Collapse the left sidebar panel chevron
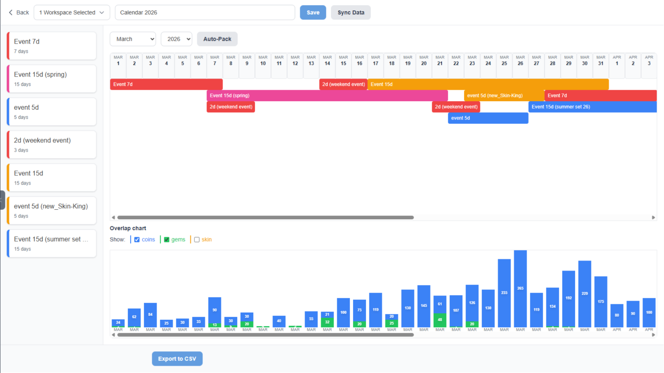 click(x=2, y=200)
